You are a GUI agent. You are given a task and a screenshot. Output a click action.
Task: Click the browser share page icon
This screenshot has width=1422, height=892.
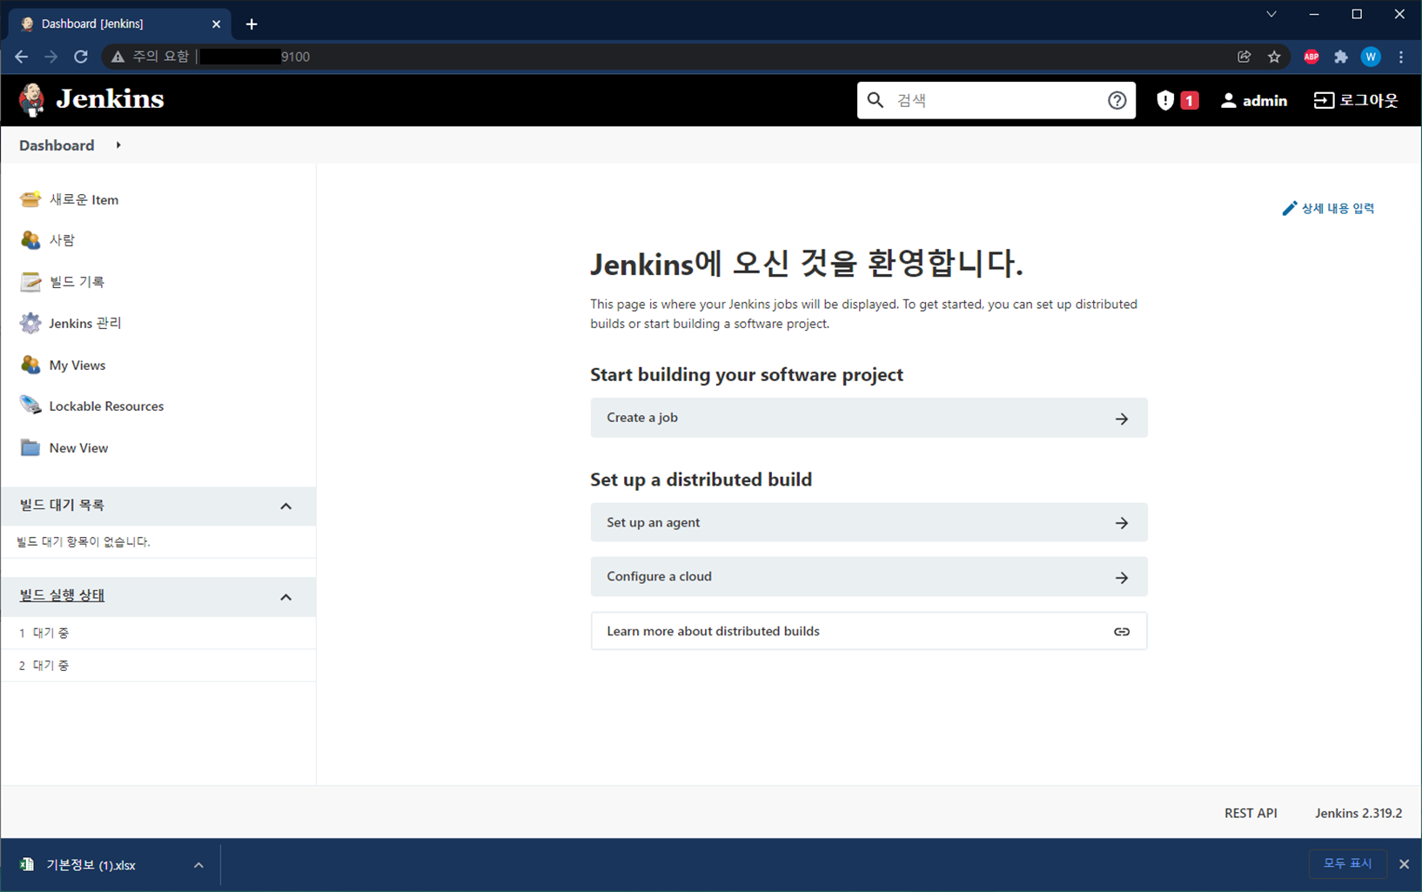(1244, 57)
